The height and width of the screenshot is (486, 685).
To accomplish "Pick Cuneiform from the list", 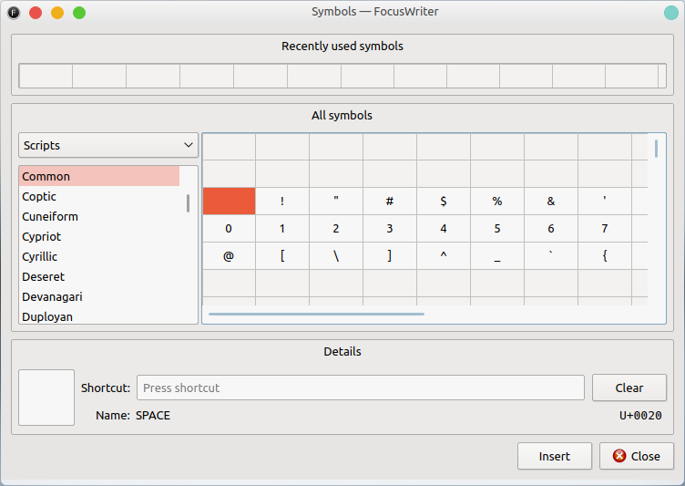I will [50, 217].
